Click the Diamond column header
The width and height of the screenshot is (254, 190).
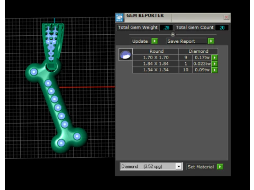pyautogui.click(x=198, y=51)
